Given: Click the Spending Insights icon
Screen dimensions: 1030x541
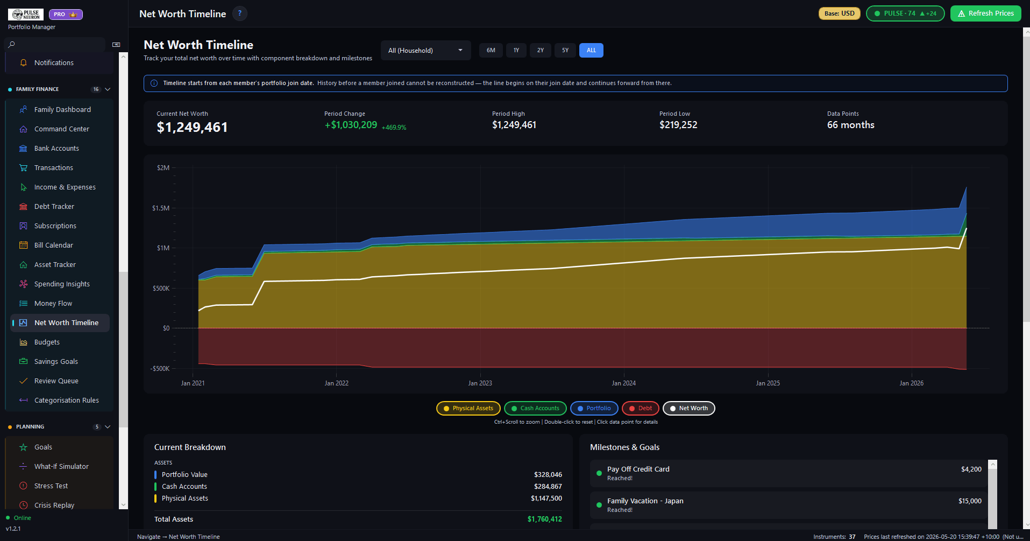Looking at the screenshot, I should click(x=23, y=284).
